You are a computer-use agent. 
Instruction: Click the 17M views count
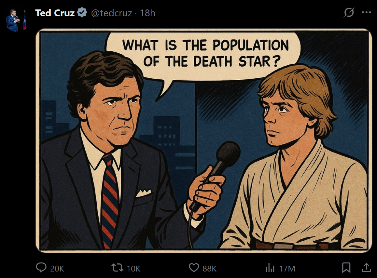pos(287,268)
